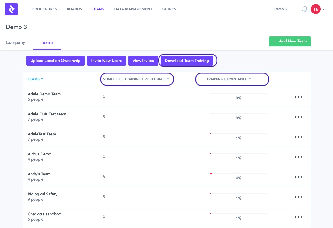Click the TE user avatar
Screen dimensions: 333x228
tap(315, 9)
